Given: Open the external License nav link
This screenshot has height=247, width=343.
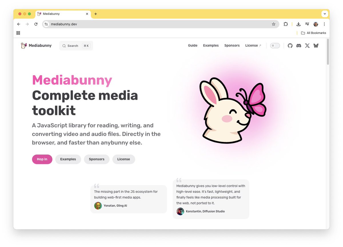Looking at the screenshot, I should (x=253, y=46).
